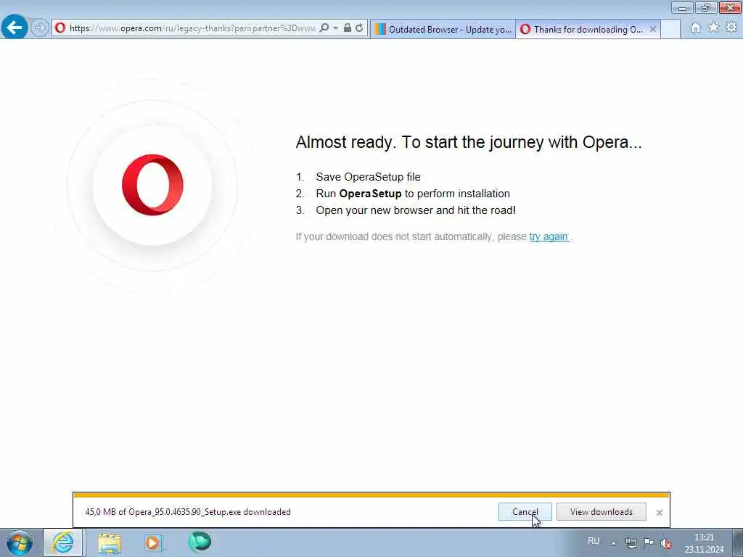Click Show desktop strip at taskbar end
The height and width of the screenshot is (557, 743).
click(x=738, y=542)
